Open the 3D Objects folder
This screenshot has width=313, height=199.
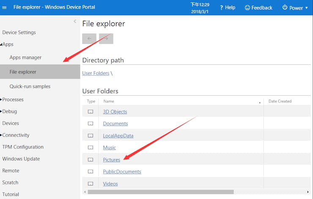point(115,112)
